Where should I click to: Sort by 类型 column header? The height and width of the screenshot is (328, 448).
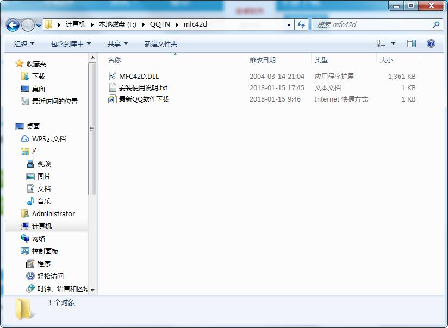(x=321, y=60)
